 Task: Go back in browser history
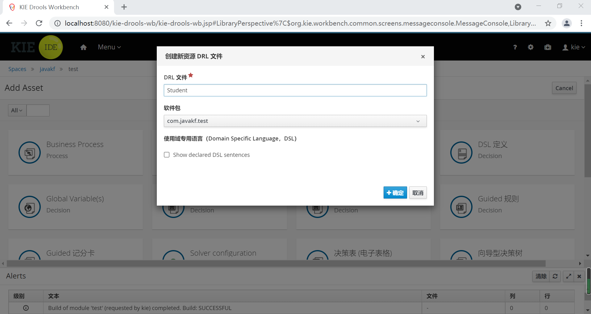(x=9, y=23)
